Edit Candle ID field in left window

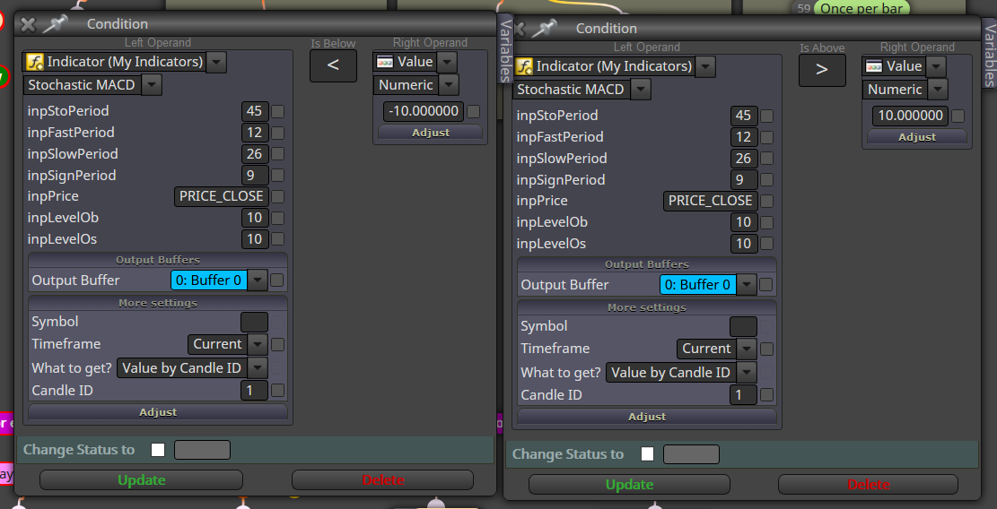(x=254, y=391)
